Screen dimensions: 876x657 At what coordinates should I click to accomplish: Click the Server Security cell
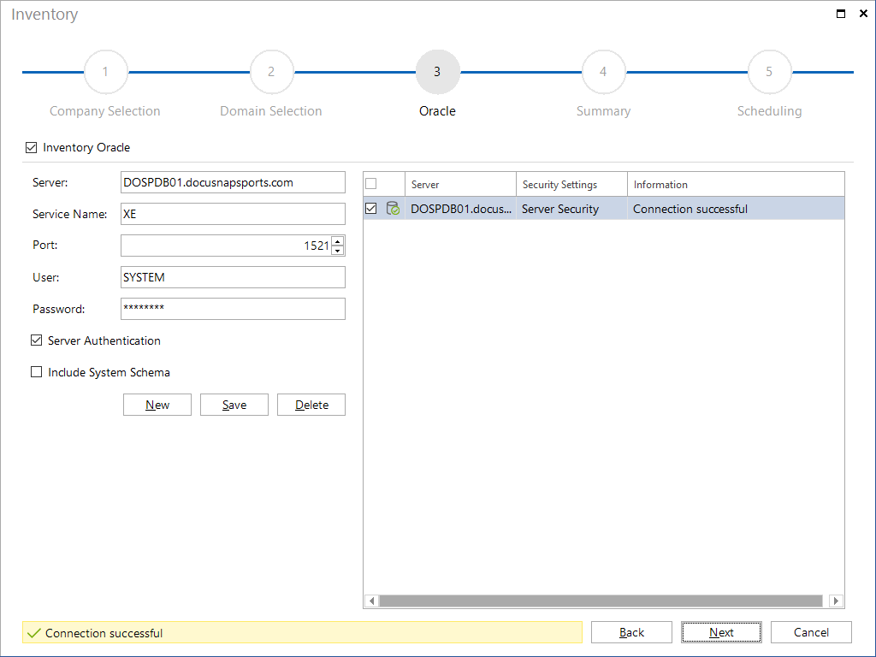pos(571,209)
